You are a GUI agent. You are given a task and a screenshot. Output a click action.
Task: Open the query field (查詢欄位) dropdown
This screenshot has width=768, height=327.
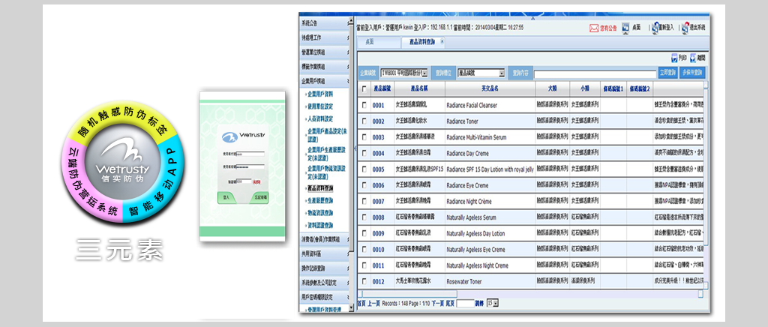pos(502,73)
